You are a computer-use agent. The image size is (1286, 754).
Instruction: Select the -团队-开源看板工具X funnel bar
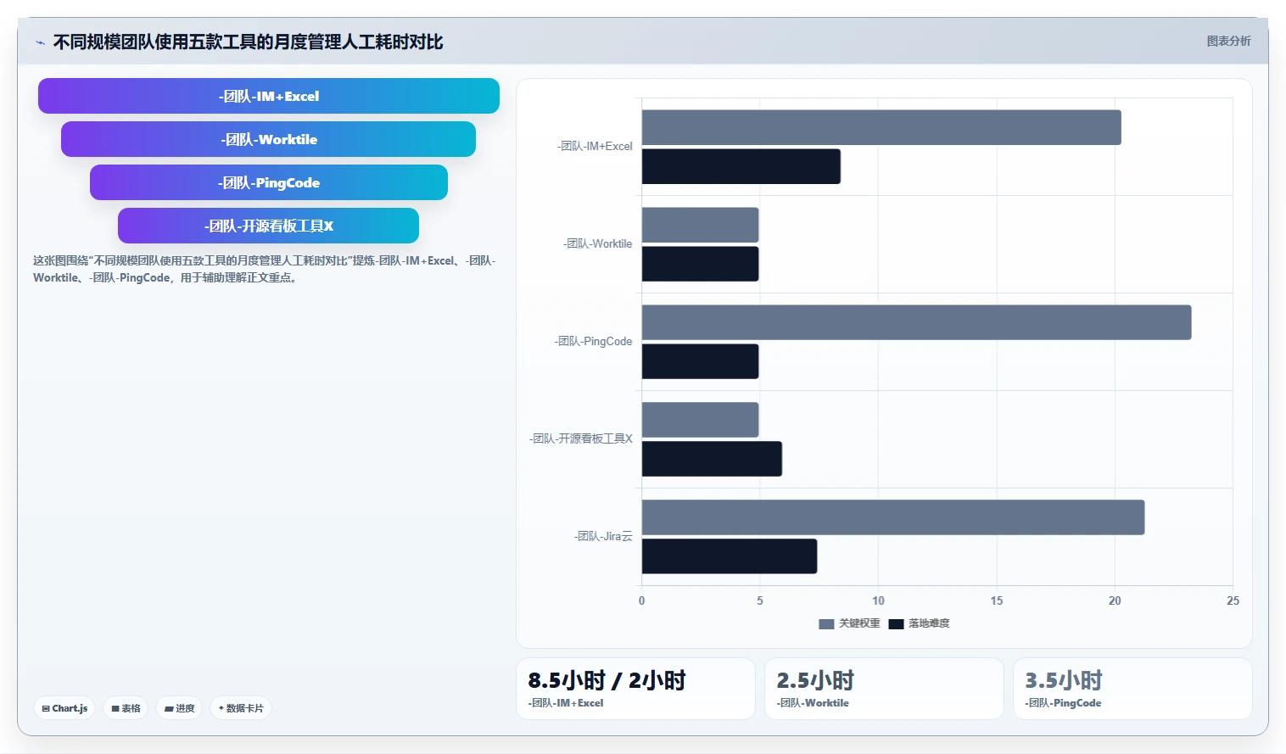(x=268, y=226)
